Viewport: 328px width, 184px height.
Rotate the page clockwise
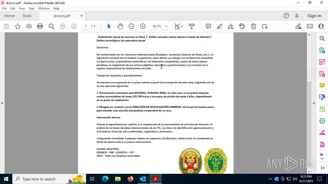(x=265, y=26)
